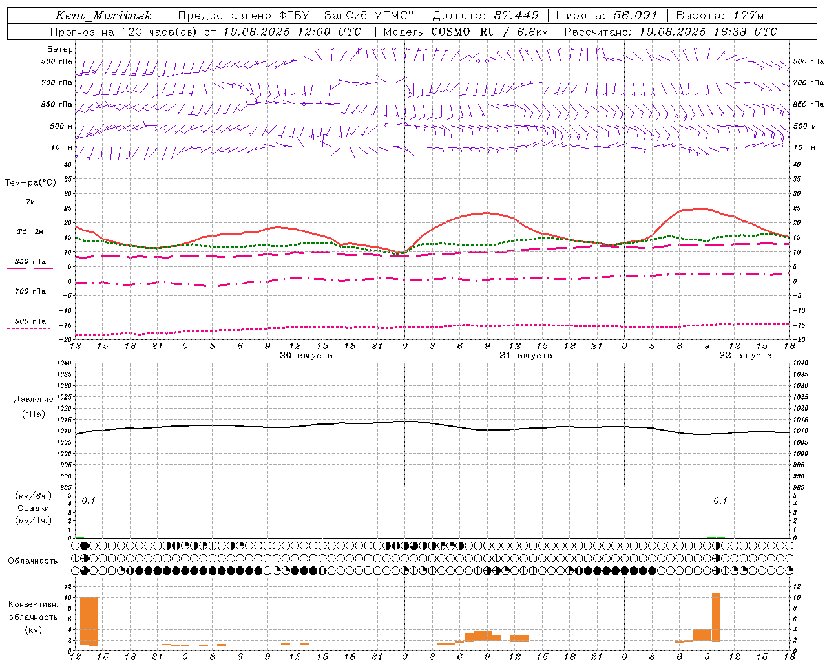Click the Kem_Mariinsk station title
827x662 pixels.
[x=103, y=16]
